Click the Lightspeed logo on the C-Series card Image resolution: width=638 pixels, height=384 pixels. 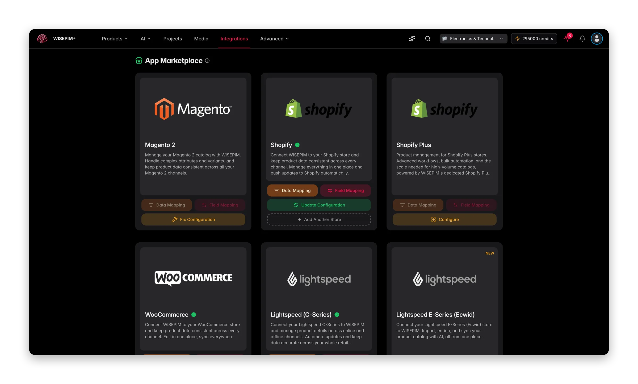click(319, 279)
